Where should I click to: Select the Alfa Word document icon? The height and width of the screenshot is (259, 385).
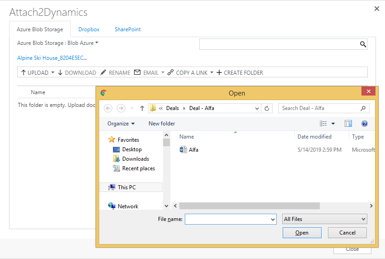tap(183, 149)
